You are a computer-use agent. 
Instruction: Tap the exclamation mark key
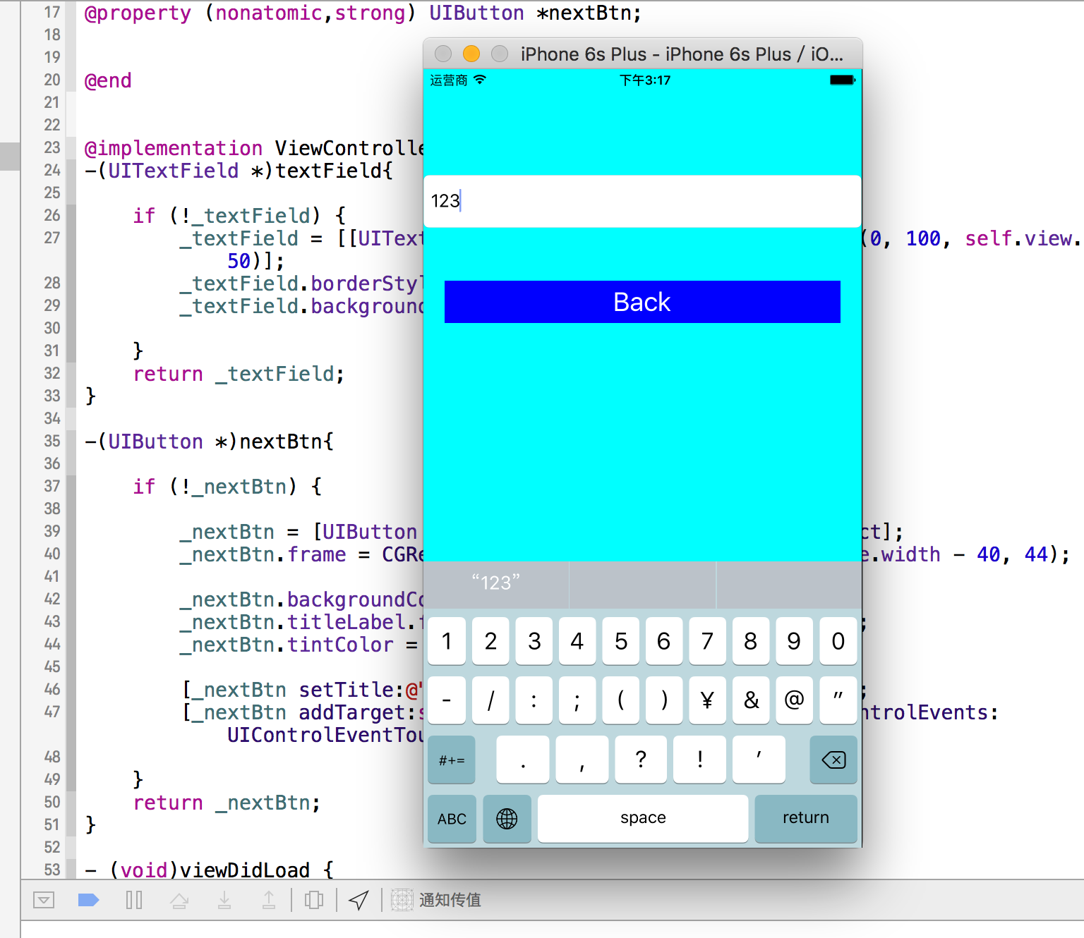click(700, 760)
